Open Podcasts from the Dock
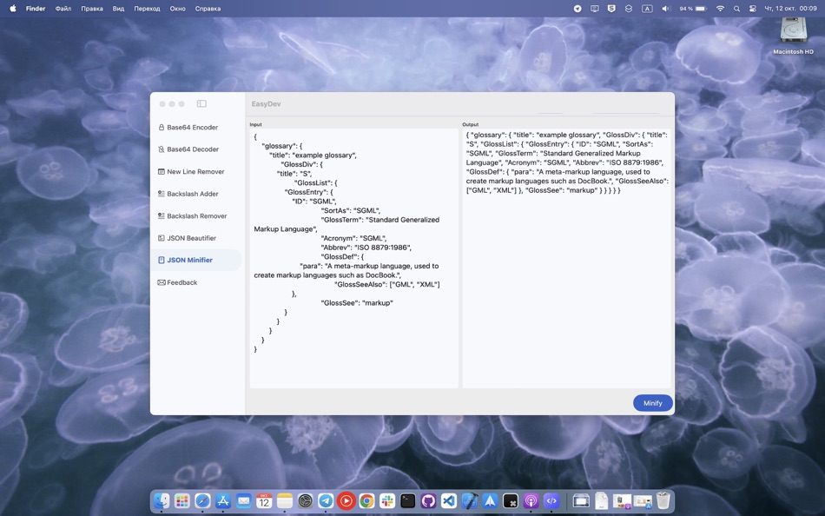 click(x=531, y=500)
